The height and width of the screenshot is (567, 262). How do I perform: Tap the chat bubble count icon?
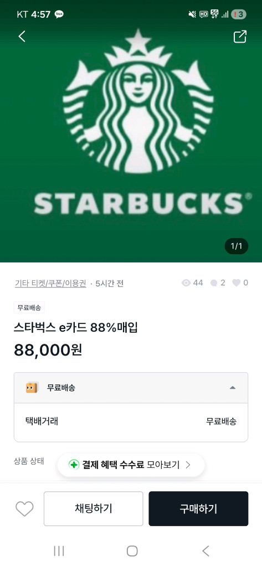(214, 283)
